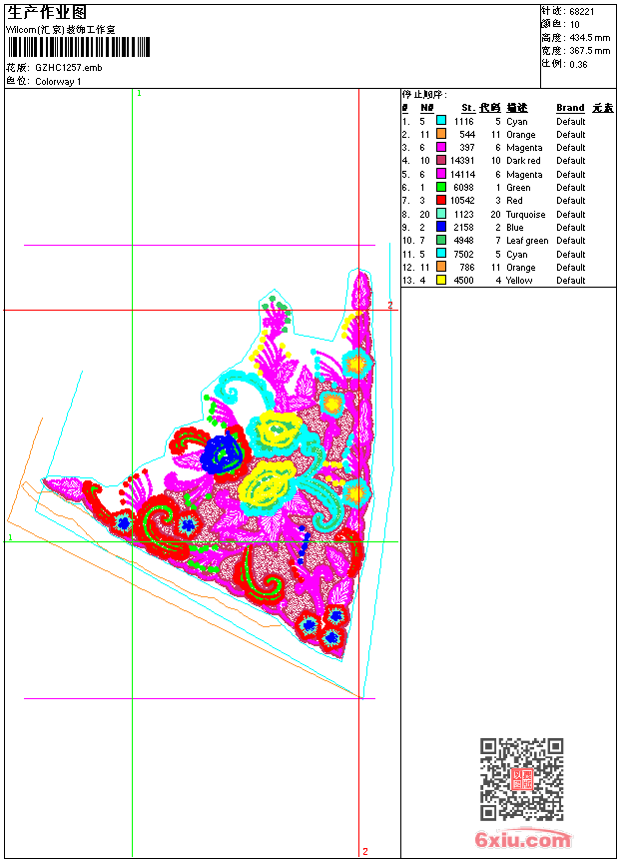The height and width of the screenshot is (859, 619).
Task: Click the Magenta swatch in stop row 5
Action: pyautogui.click(x=441, y=174)
